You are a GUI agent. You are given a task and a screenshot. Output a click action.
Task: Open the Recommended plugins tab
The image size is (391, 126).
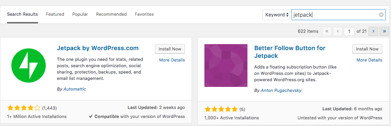(x=111, y=14)
